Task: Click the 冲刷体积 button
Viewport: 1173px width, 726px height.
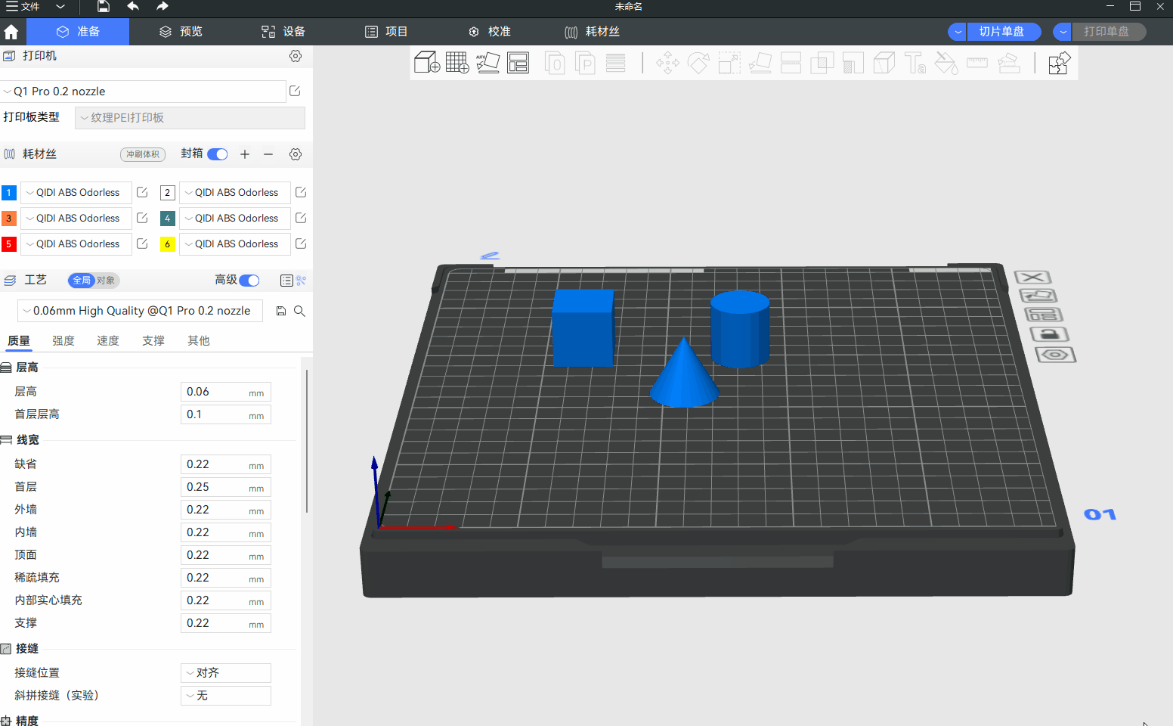Action: [143, 154]
